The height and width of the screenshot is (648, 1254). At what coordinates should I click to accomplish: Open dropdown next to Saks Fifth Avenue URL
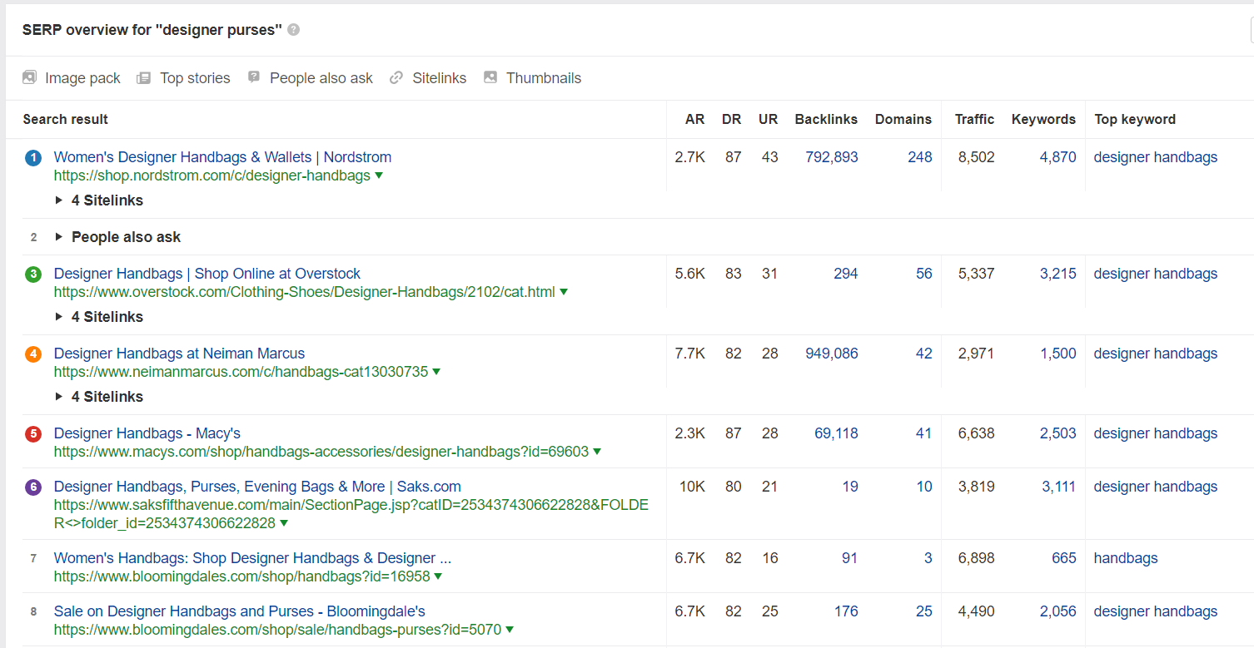284,523
